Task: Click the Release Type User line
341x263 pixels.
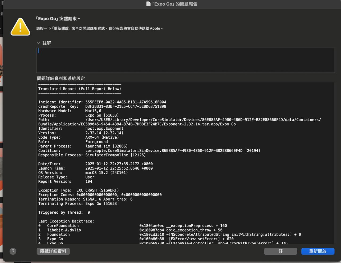Action: tap(66, 177)
